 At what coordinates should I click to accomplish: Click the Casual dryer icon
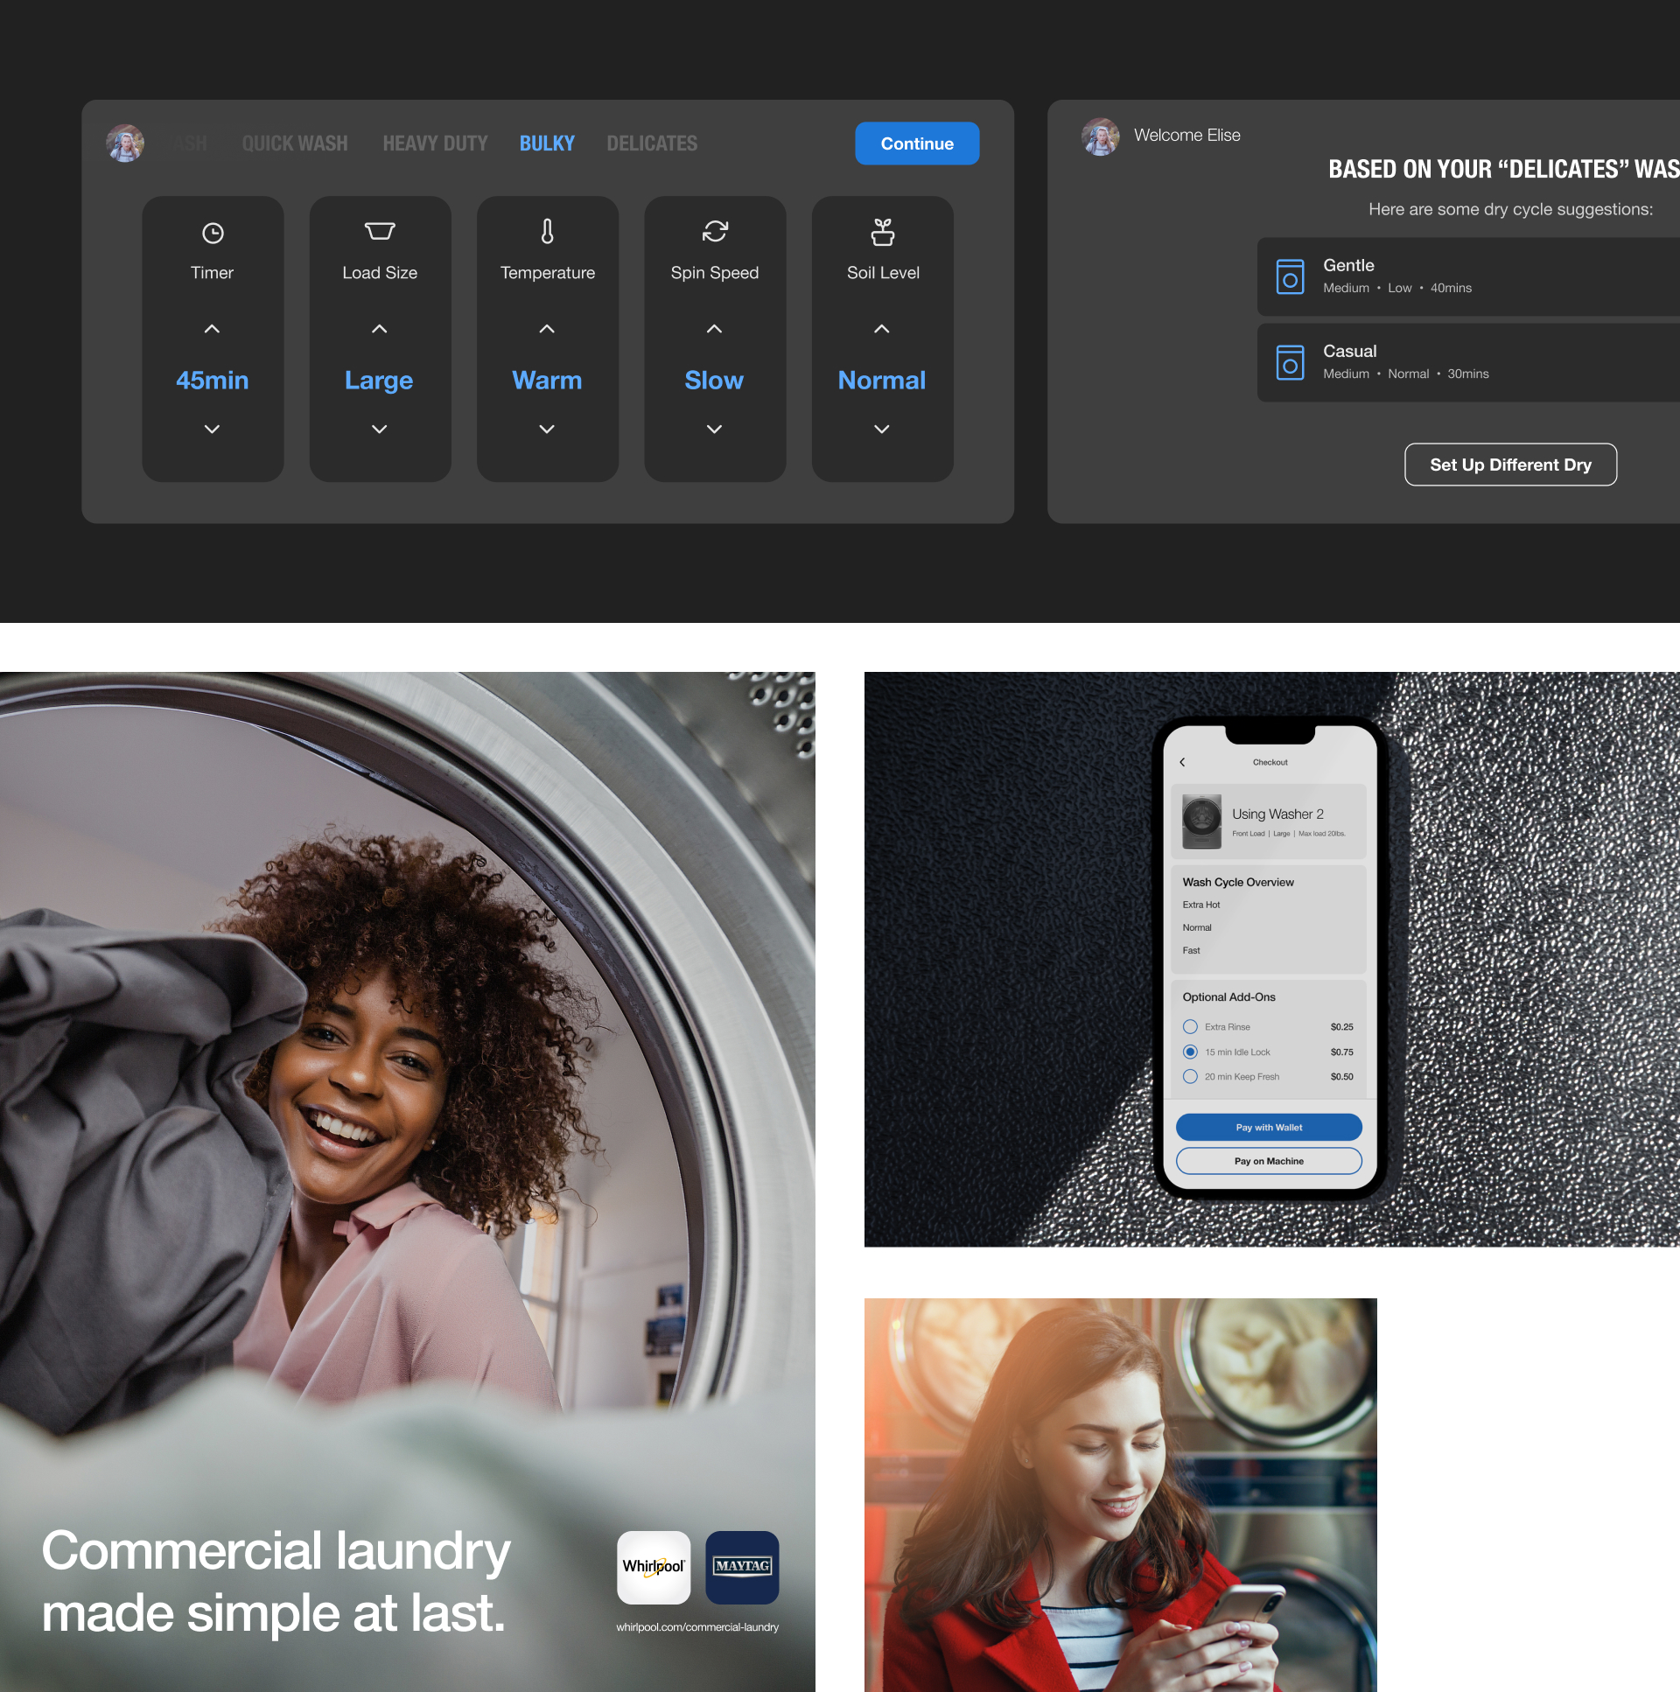point(1290,362)
